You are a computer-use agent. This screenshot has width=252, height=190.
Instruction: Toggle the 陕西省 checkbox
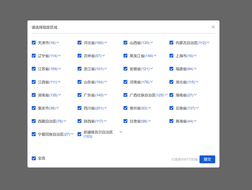pos(80,121)
